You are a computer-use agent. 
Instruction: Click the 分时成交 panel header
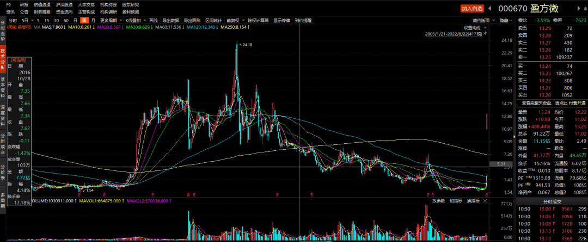pos(552,202)
